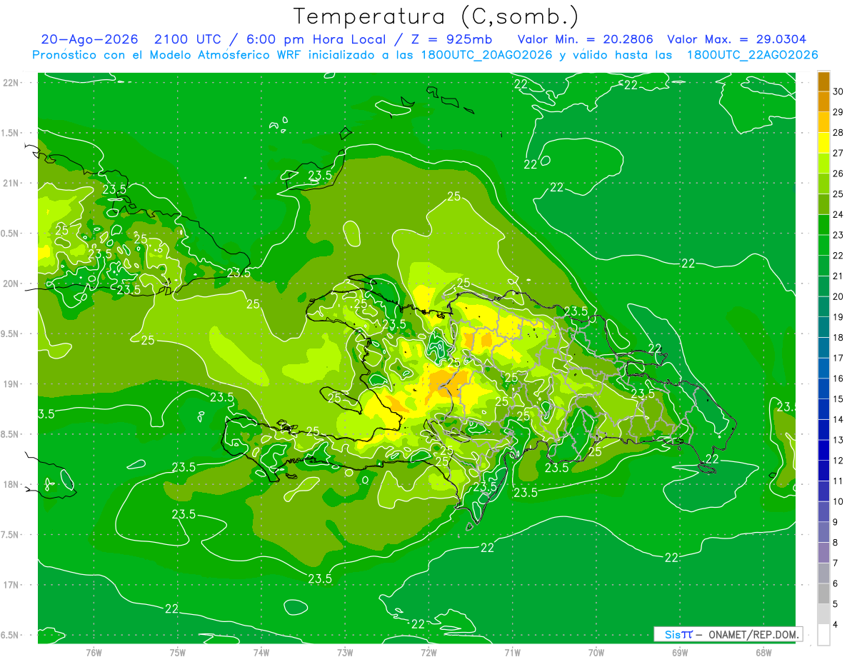857x662 pixels.
Task: Click the "Valor Max. = 29.0304" text
Action: (737, 39)
